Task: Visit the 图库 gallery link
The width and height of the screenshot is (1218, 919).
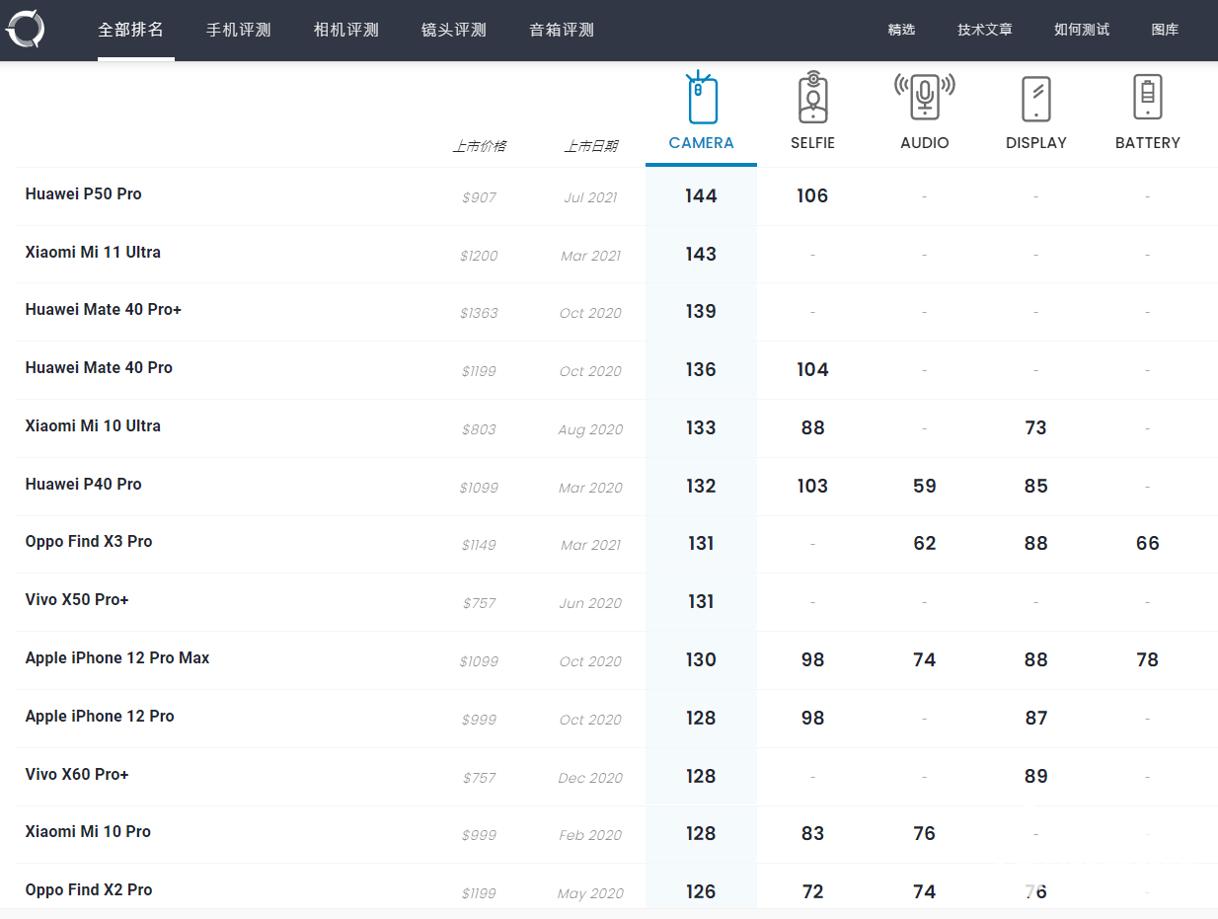Action: tap(1165, 30)
